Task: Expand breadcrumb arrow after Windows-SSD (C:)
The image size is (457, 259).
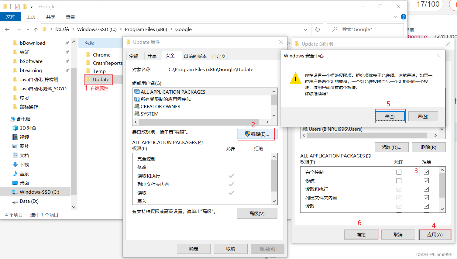Action: point(121,29)
